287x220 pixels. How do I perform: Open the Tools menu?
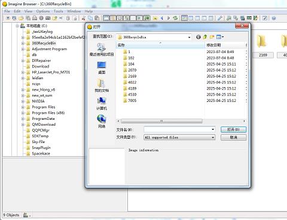point(59,11)
